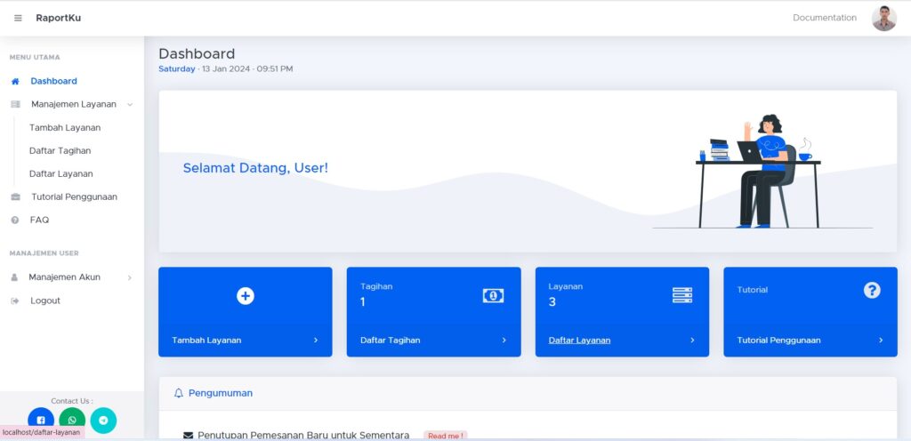Select Daftar Tagihan in sidebar submenu

[60, 151]
